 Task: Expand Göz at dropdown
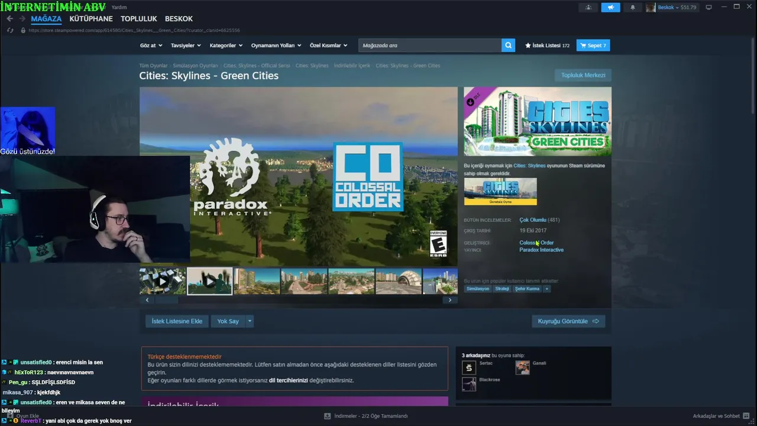pos(151,46)
